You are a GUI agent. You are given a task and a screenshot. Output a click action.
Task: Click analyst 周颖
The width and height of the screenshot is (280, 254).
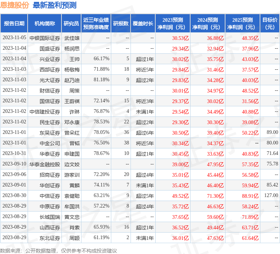tap(75, 238)
